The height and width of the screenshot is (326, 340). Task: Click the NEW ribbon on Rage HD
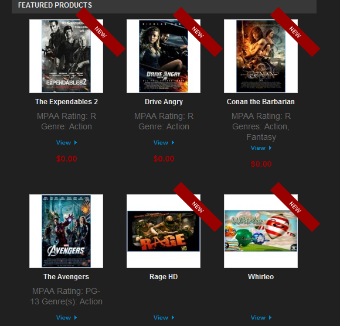[198, 207]
